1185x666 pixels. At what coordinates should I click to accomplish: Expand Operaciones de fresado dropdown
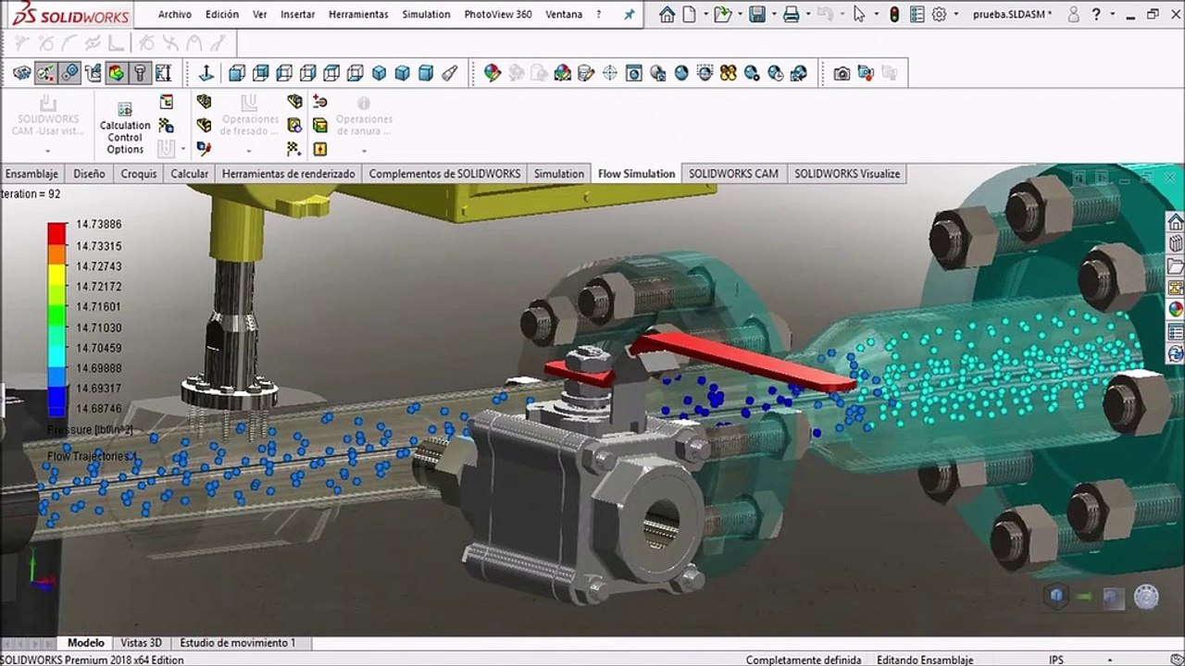tap(249, 150)
